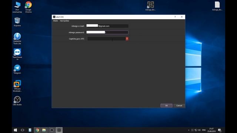Image resolution: width=237 pixels, height=133 pixels.
Task: Dismiss the dialog with Cancel button
Action: click(x=179, y=106)
